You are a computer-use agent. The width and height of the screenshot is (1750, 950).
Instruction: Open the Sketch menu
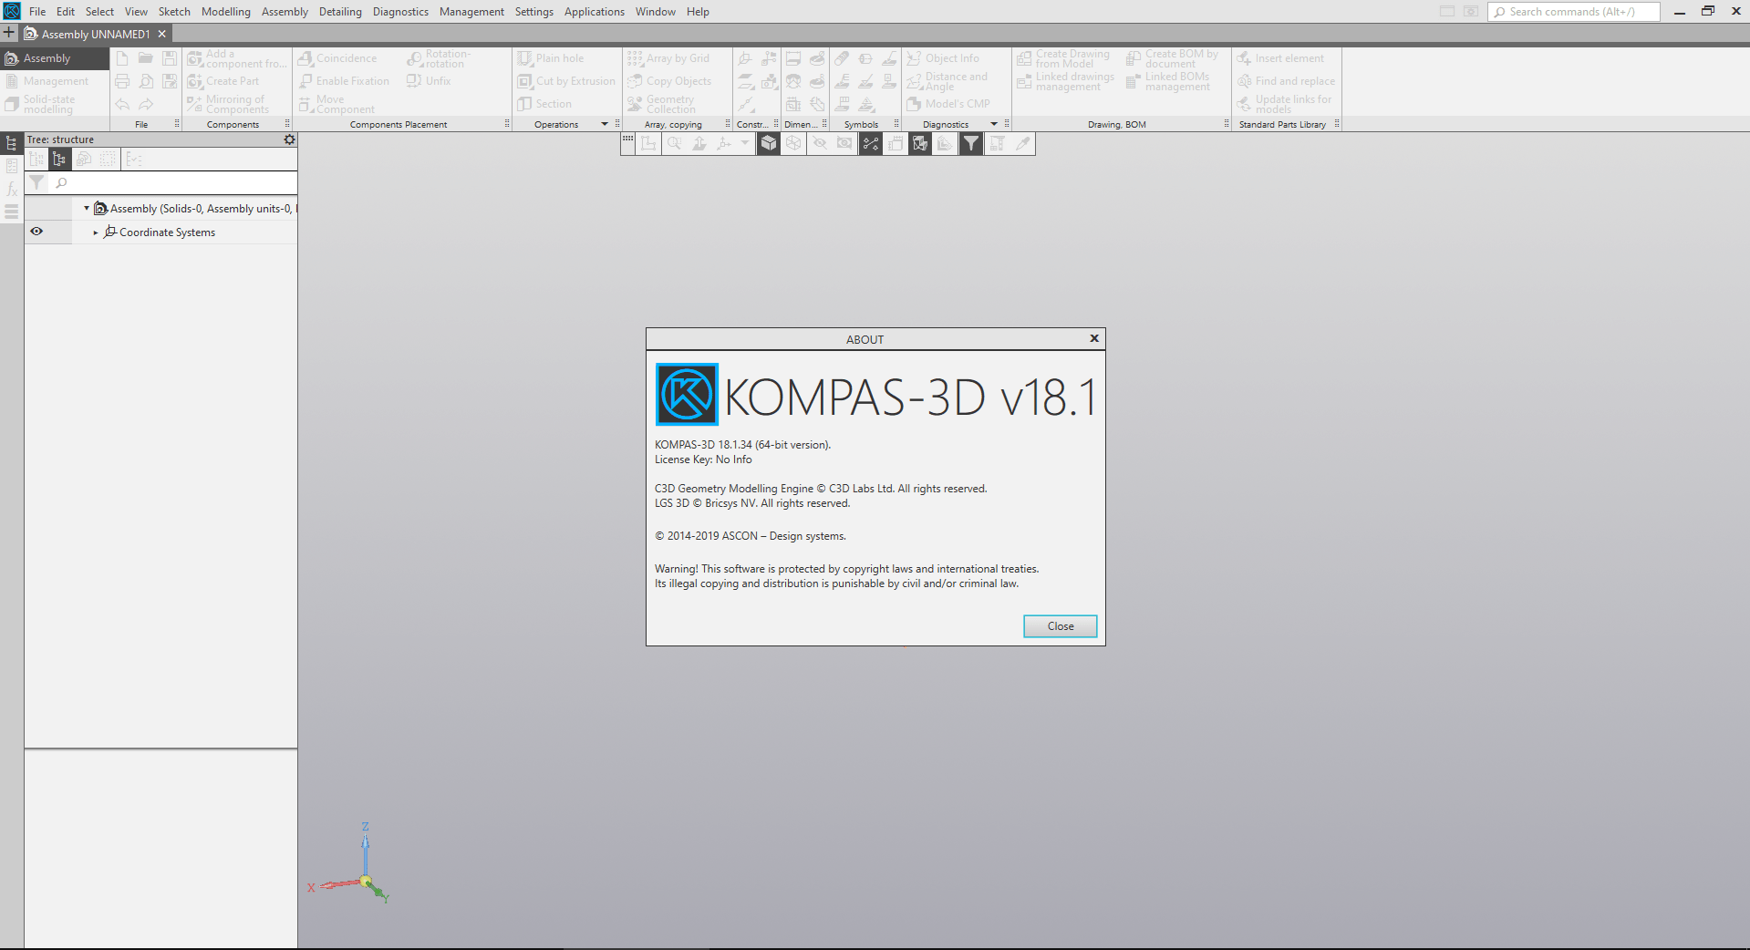click(x=174, y=12)
